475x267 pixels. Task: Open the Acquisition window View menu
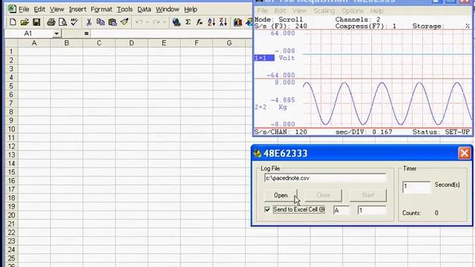pyautogui.click(x=299, y=11)
